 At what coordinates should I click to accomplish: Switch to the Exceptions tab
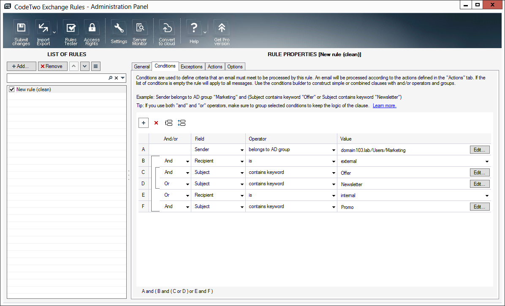[192, 67]
